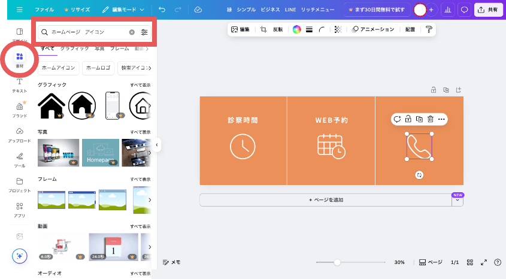Image resolution: width=506 pixels, height=279 pixels.
Task: Delete the selected phone icon with trash button
Action: click(430, 119)
